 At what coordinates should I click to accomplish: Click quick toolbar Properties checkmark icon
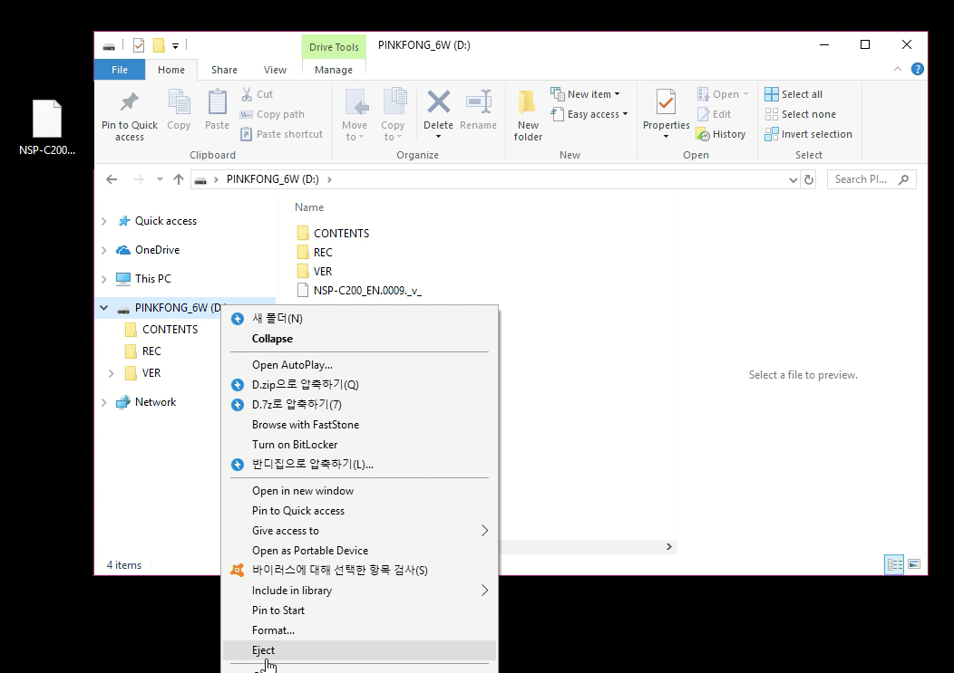[139, 45]
